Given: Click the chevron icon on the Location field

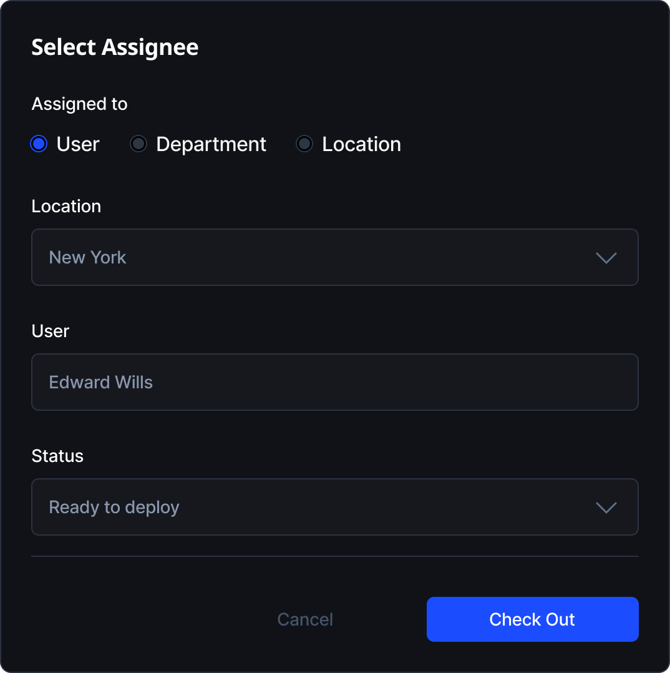Looking at the screenshot, I should coord(606,257).
